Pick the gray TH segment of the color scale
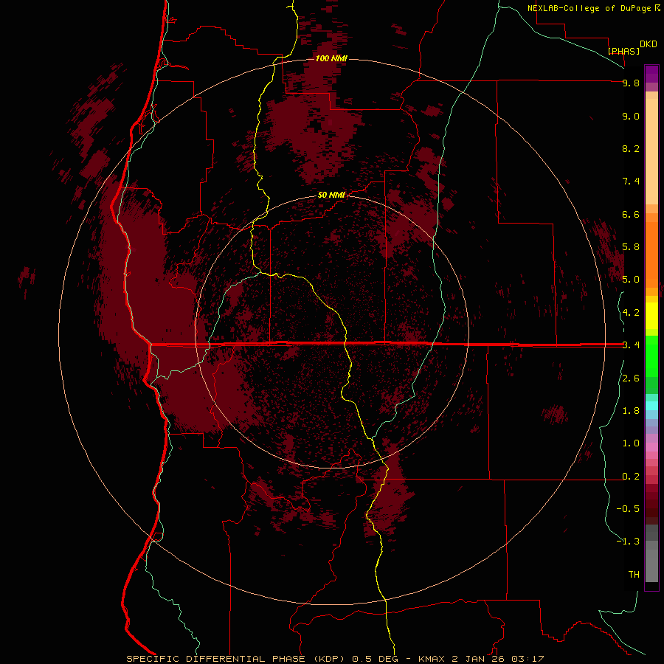The image size is (664, 664). click(651, 566)
